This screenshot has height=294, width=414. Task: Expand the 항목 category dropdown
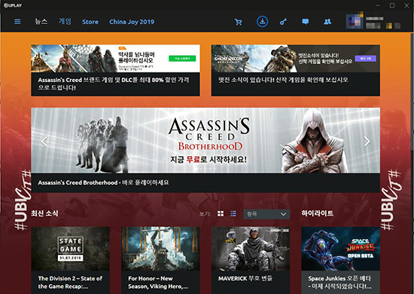(266, 214)
